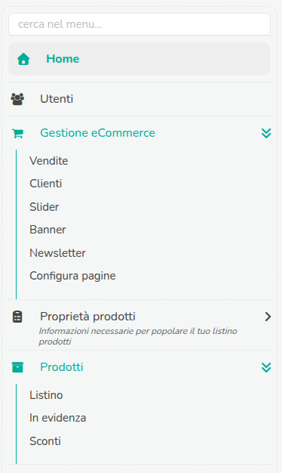282x473 pixels.
Task: Open the Listino product list
Action: point(46,395)
